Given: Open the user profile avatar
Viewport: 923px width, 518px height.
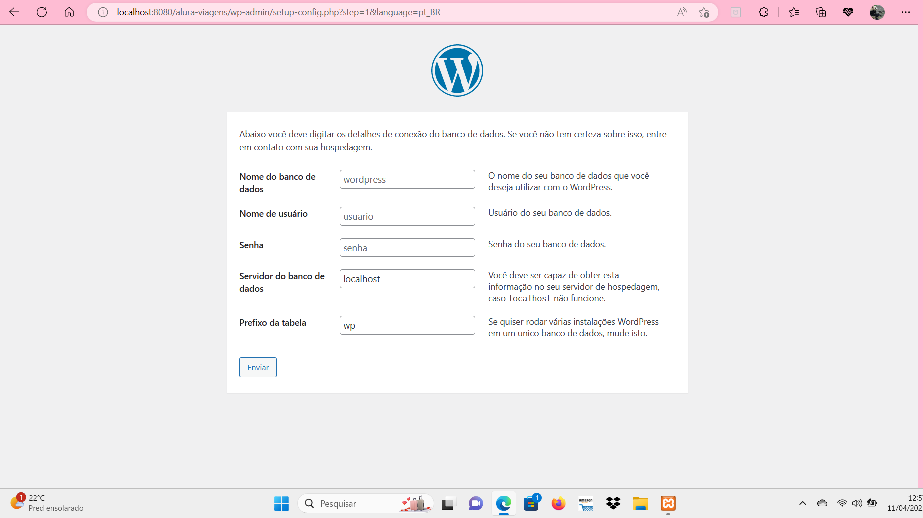Looking at the screenshot, I should pyautogui.click(x=877, y=12).
